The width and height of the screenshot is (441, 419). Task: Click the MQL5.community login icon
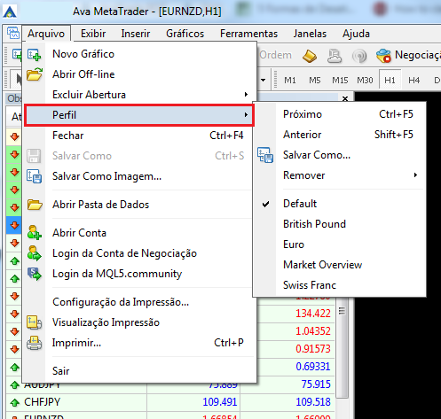35,274
